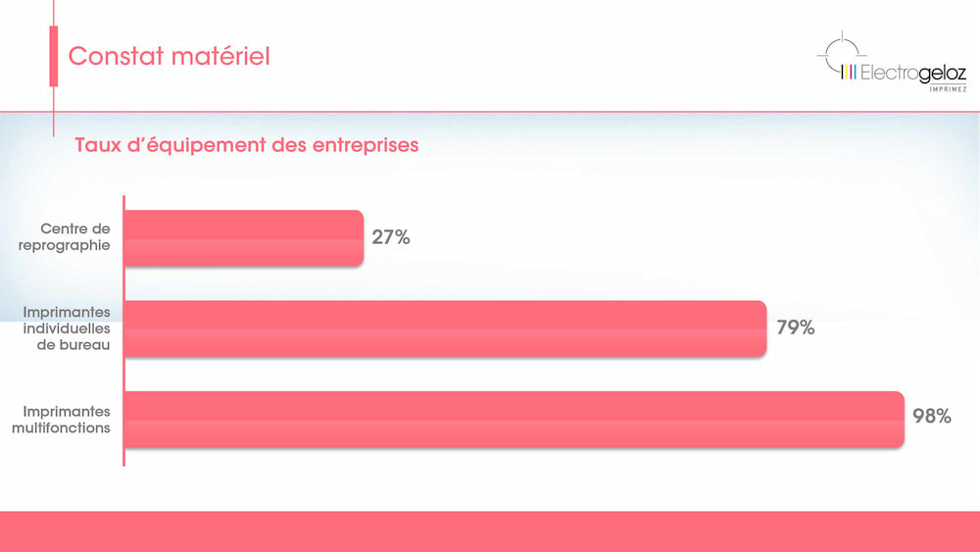The width and height of the screenshot is (980, 552).
Task: Click the colored stripes in the Electrogeloz logo
Action: (x=849, y=72)
